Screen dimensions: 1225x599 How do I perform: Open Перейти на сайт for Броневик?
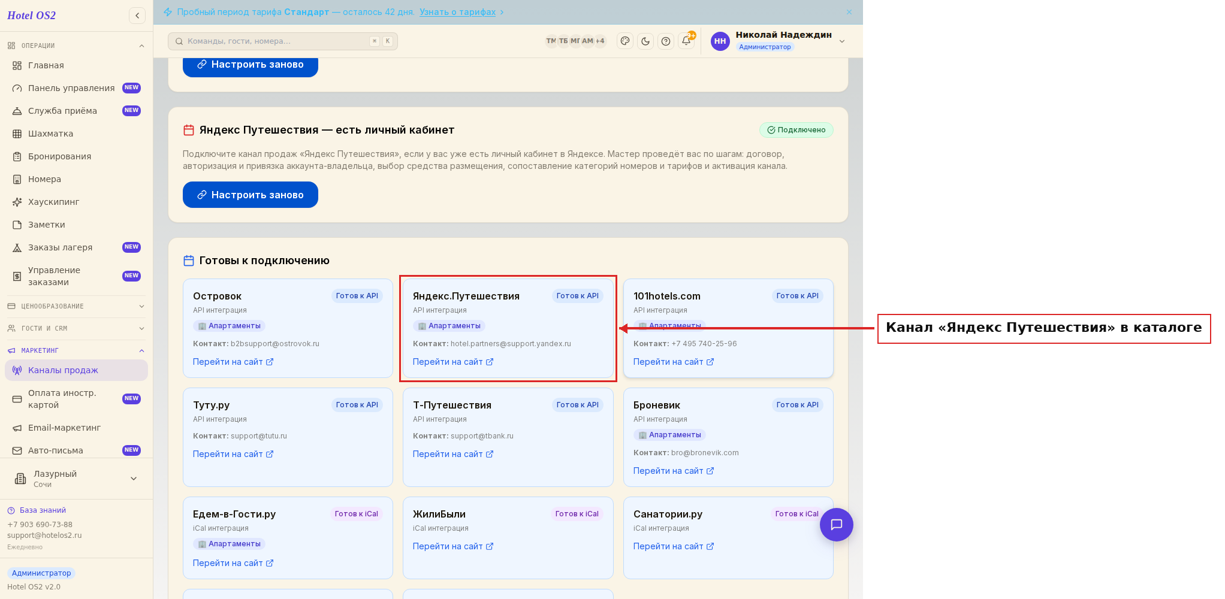point(674,471)
